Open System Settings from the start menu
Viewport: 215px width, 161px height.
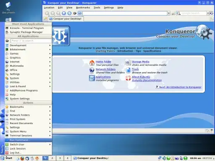click(28, 99)
